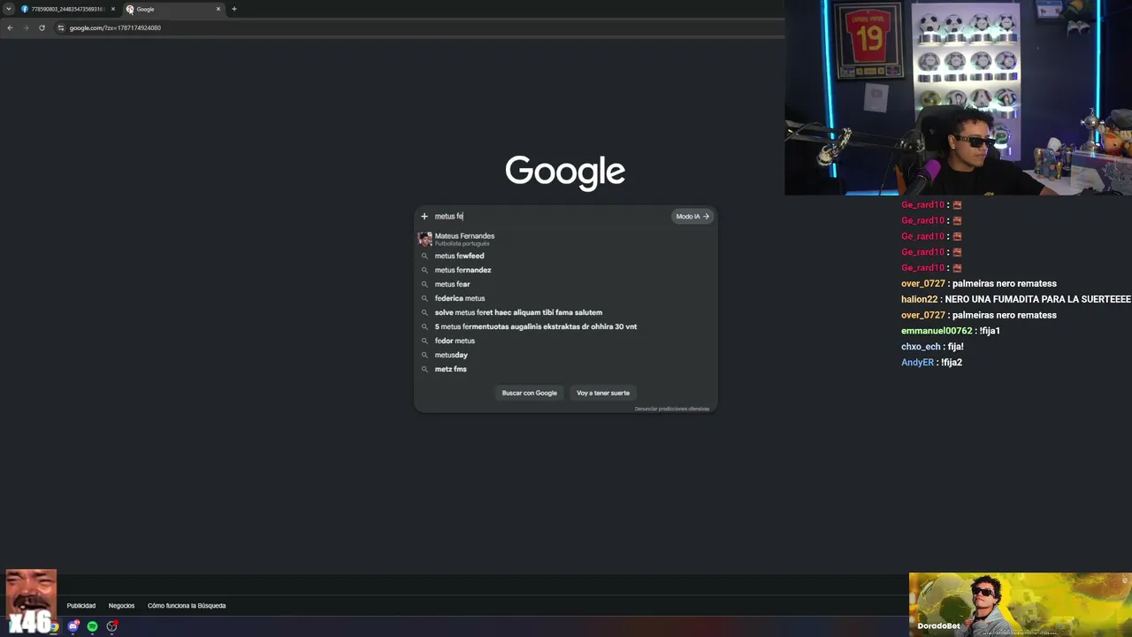1132x637 pixels.
Task: Select '5 metus fermentuotas augalinis' suggestion
Action: (x=566, y=326)
